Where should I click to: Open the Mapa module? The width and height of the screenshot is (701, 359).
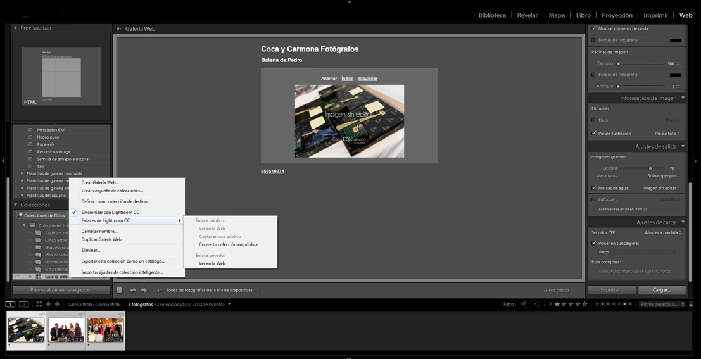(x=557, y=15)
